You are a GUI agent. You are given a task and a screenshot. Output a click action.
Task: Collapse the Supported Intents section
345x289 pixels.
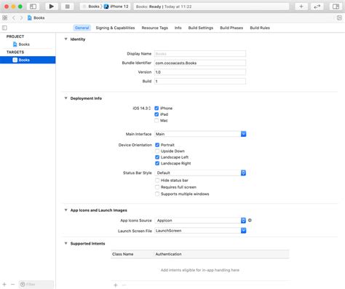point(66,243)
